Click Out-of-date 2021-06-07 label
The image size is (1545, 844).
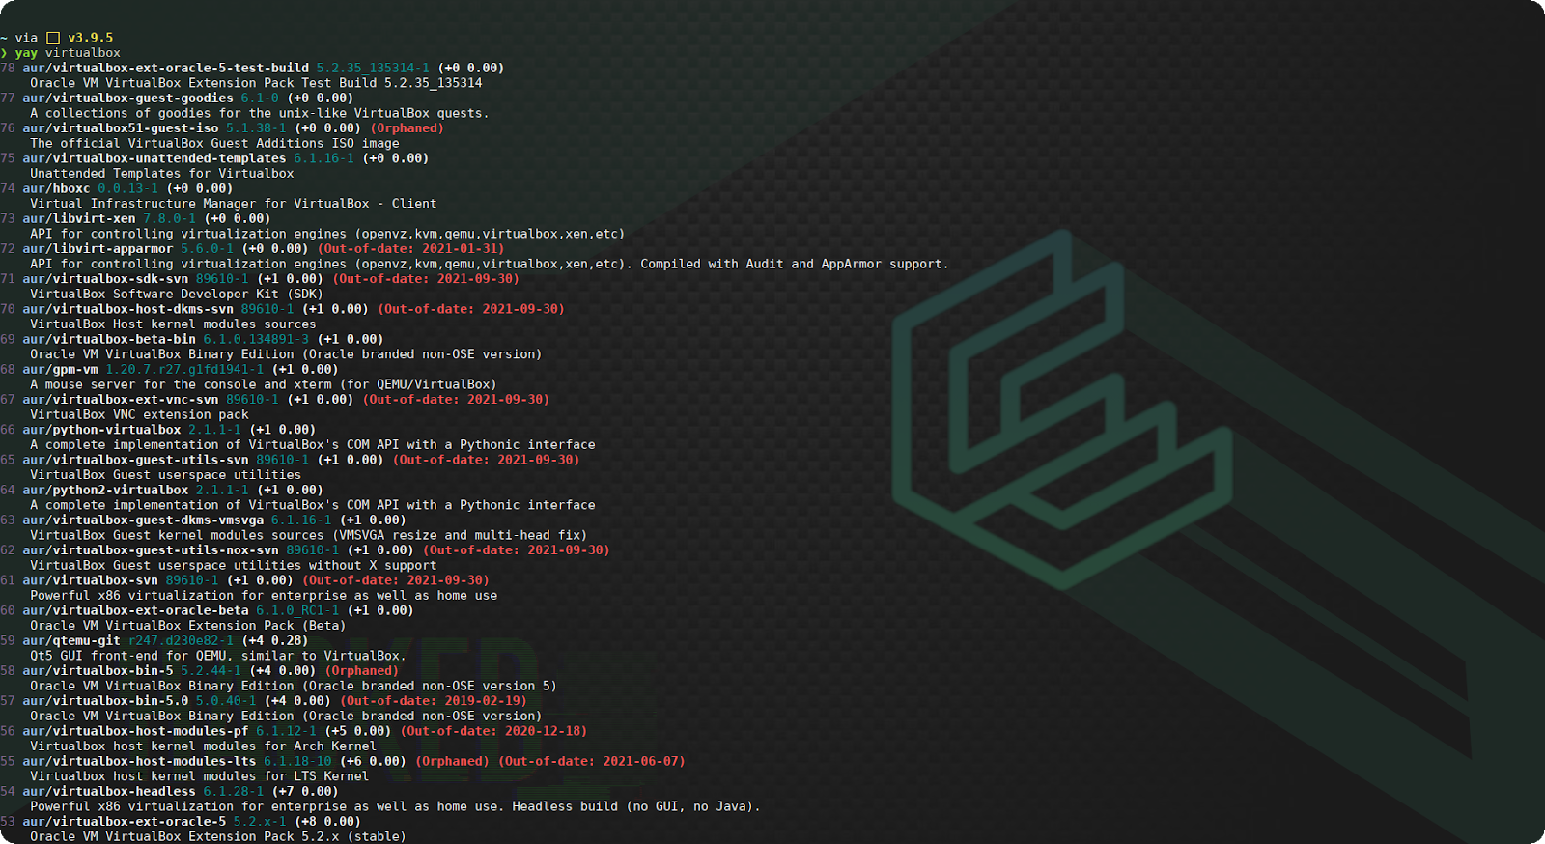(x=592, y=761)
